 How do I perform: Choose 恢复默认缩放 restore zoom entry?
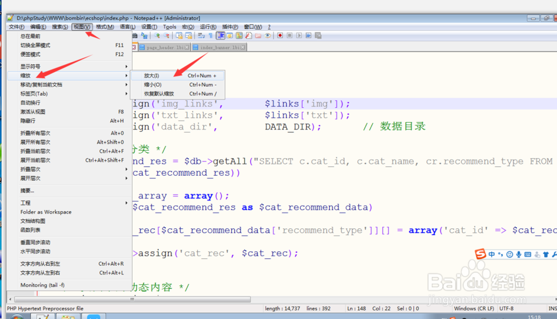(178, 93)
